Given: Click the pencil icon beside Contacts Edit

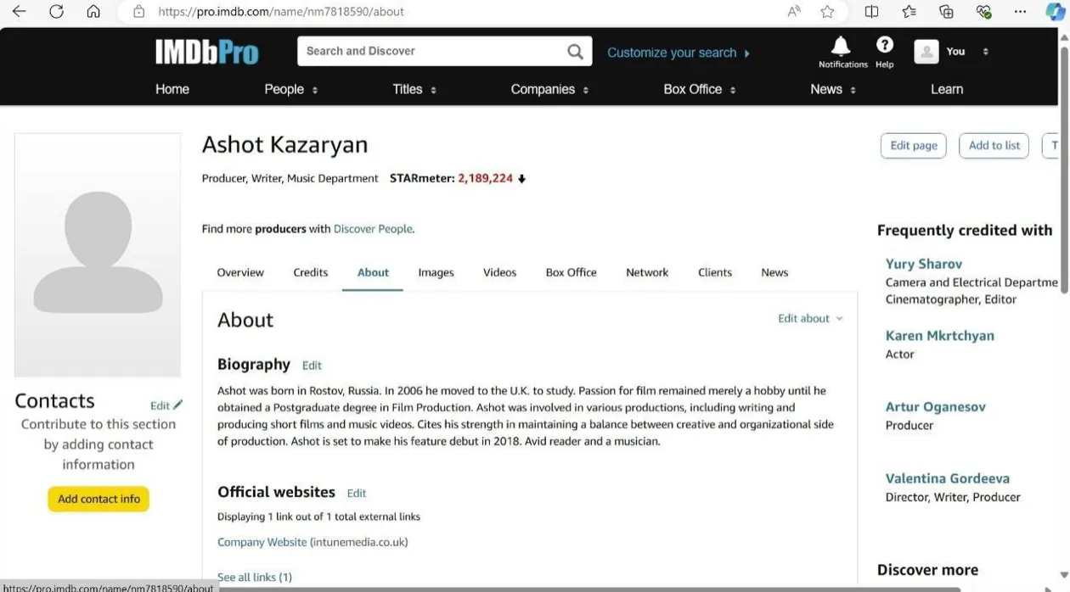Looking at the screenshot, I should (x=177, y=405).
